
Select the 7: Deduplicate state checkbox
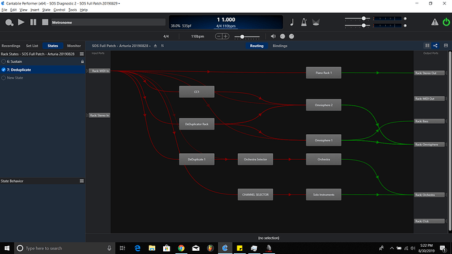[3, 69]
